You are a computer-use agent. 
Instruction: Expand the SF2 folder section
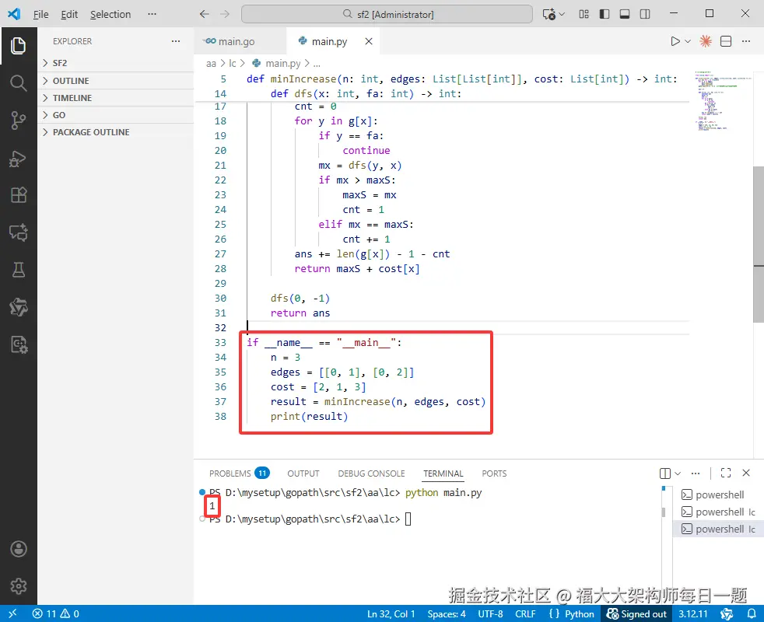point(115,63)
